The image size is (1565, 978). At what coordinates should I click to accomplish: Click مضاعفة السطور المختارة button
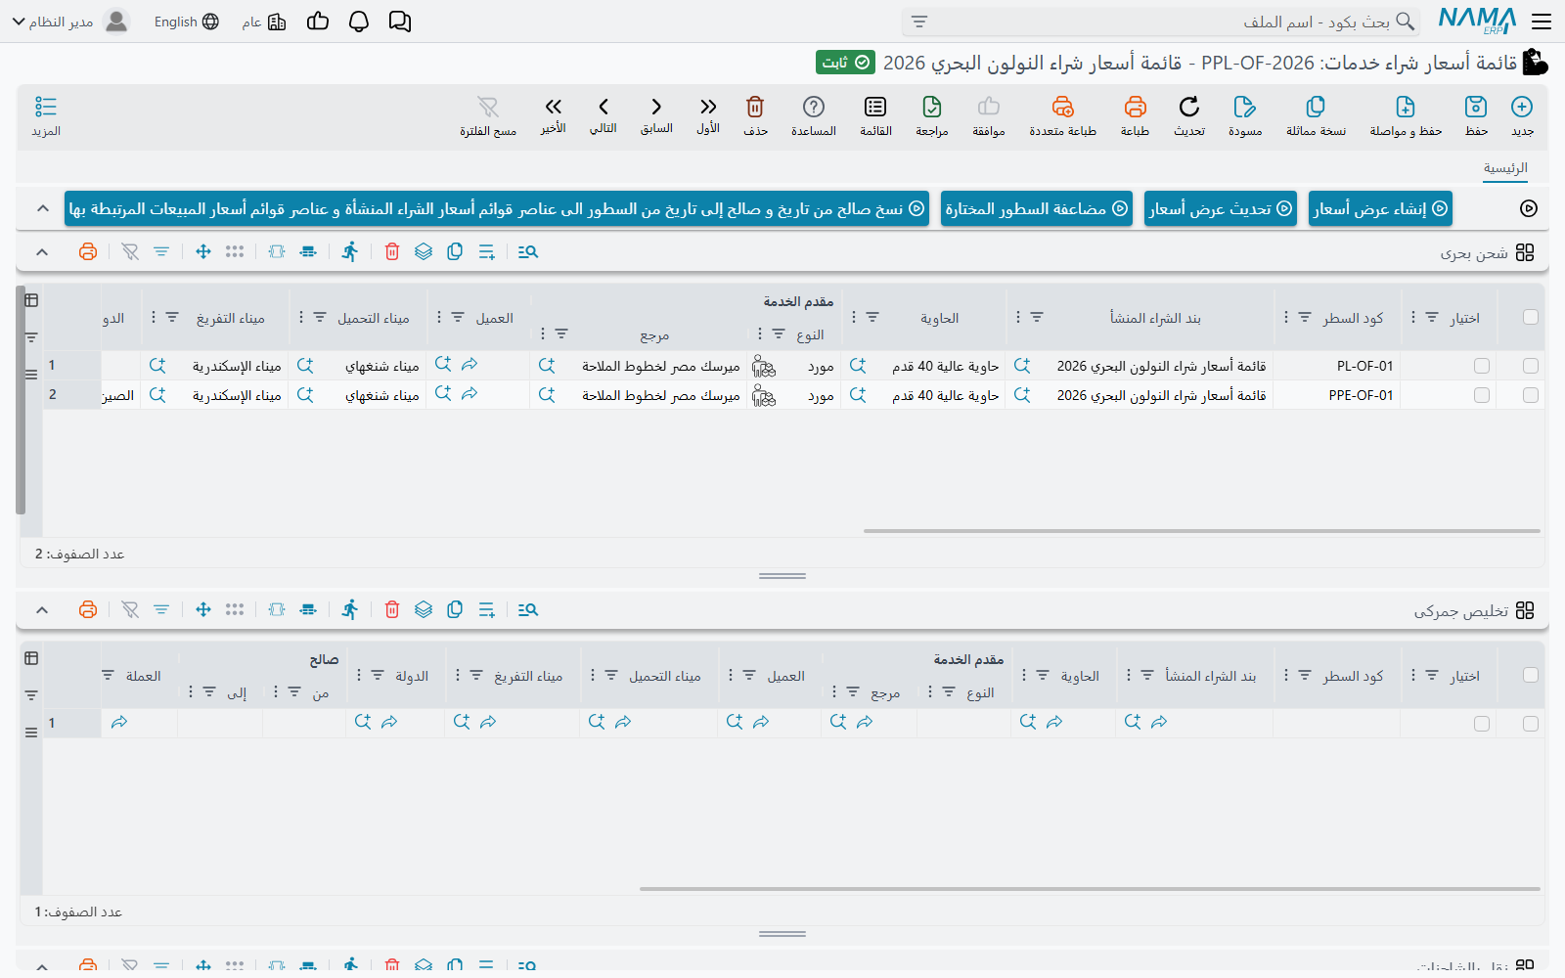tap(1037, 208)
